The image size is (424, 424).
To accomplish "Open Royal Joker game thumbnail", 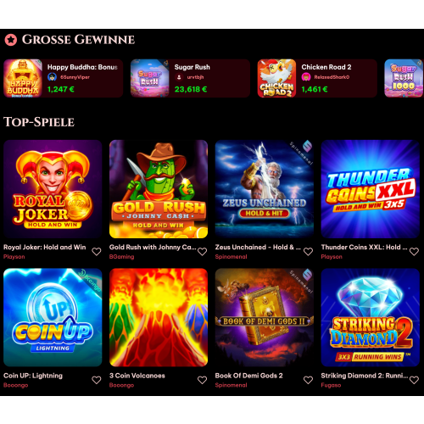I will tap(53, 189).
